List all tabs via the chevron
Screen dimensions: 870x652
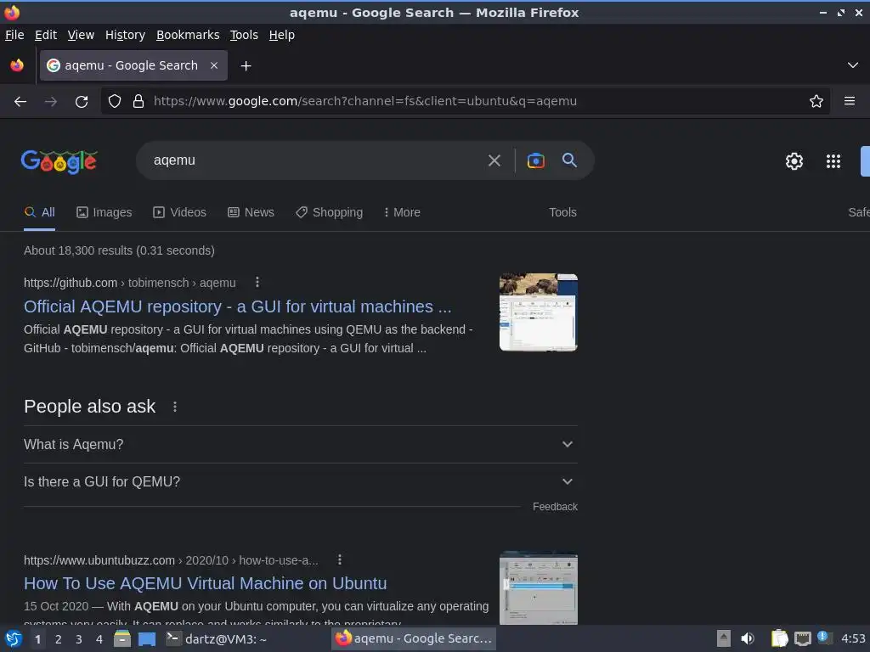[x=853, y=65]
